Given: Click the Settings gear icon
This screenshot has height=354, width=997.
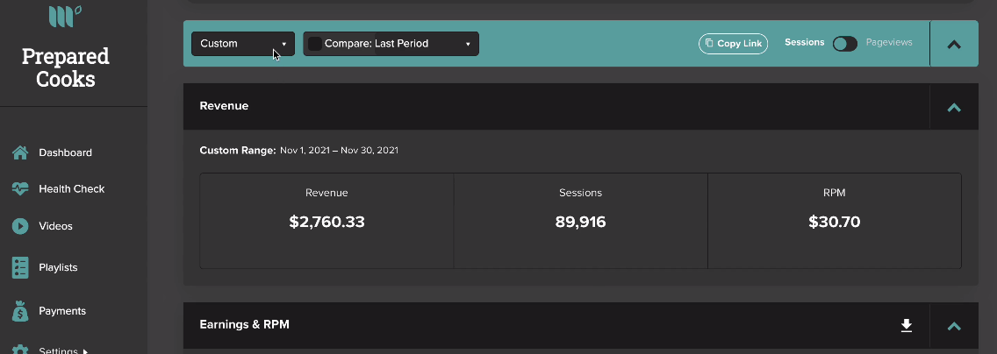Looking at the screenshot, I should [x=20, y=350].
